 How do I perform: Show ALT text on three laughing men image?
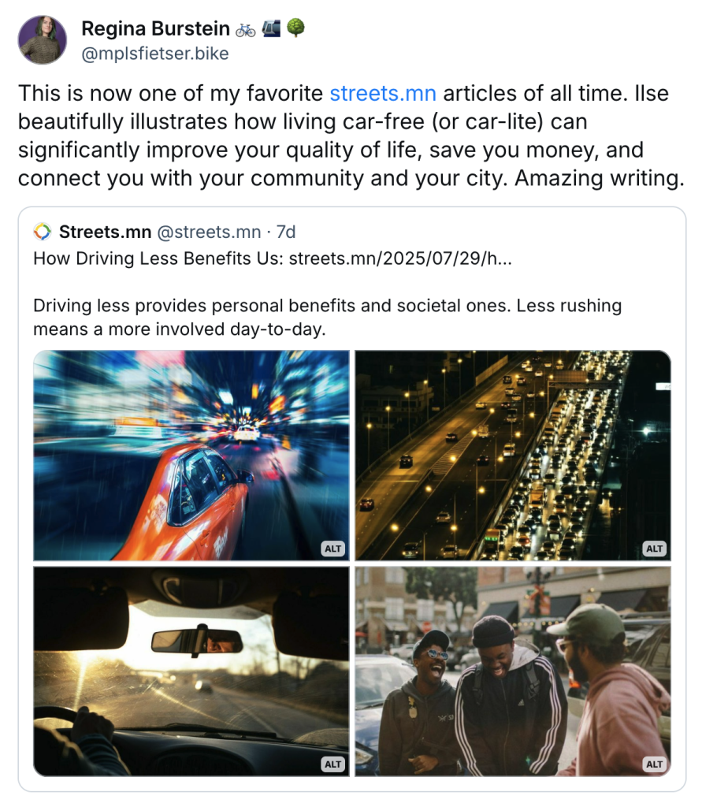coord(654,764)
